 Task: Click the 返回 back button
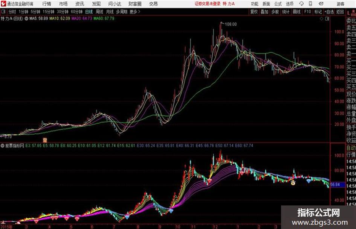pyautogui.click(x=340, y=12)
